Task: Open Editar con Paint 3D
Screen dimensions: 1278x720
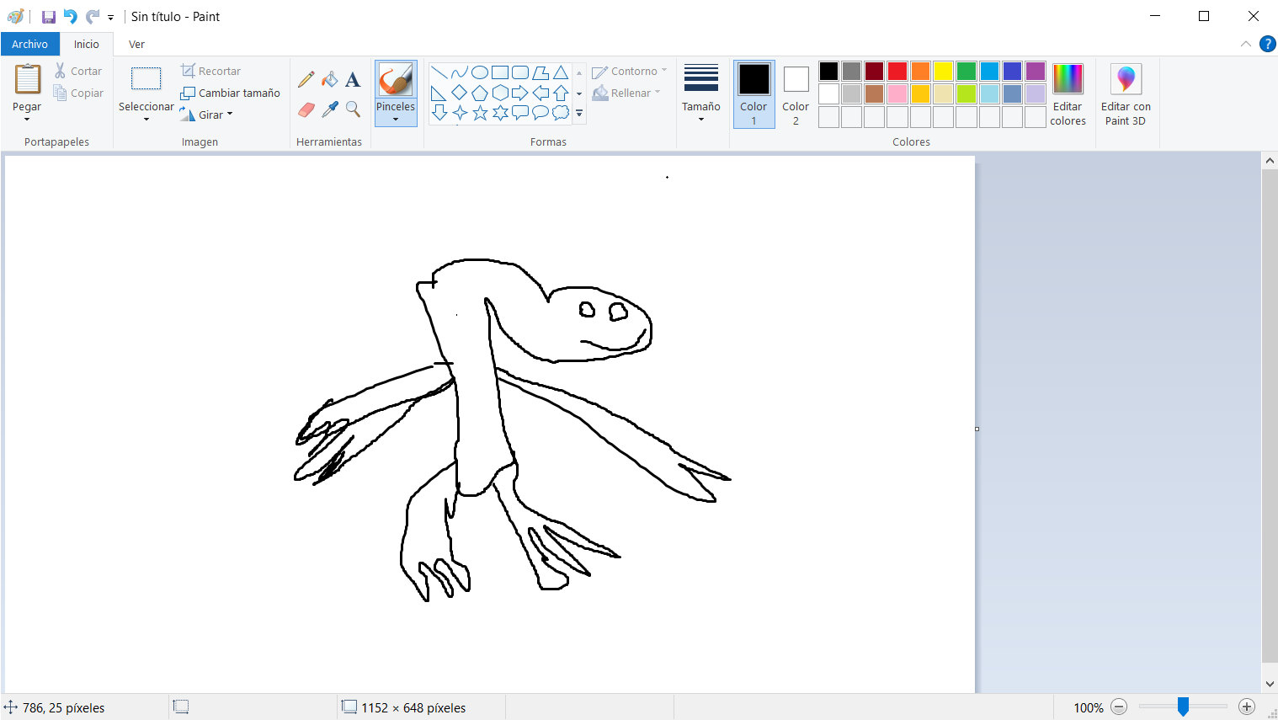Action: click(1126, 93)
